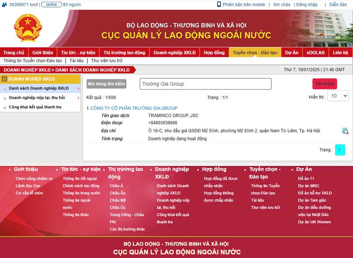Click the list icon beside DOANH NGHIỆP XKLĐ header

(x=4, y=79)
